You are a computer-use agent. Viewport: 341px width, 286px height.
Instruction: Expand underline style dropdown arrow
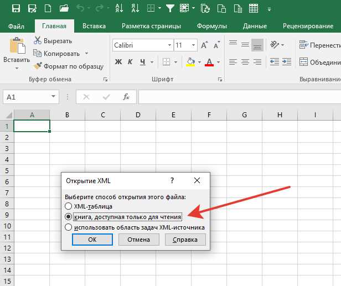[152, 62]
